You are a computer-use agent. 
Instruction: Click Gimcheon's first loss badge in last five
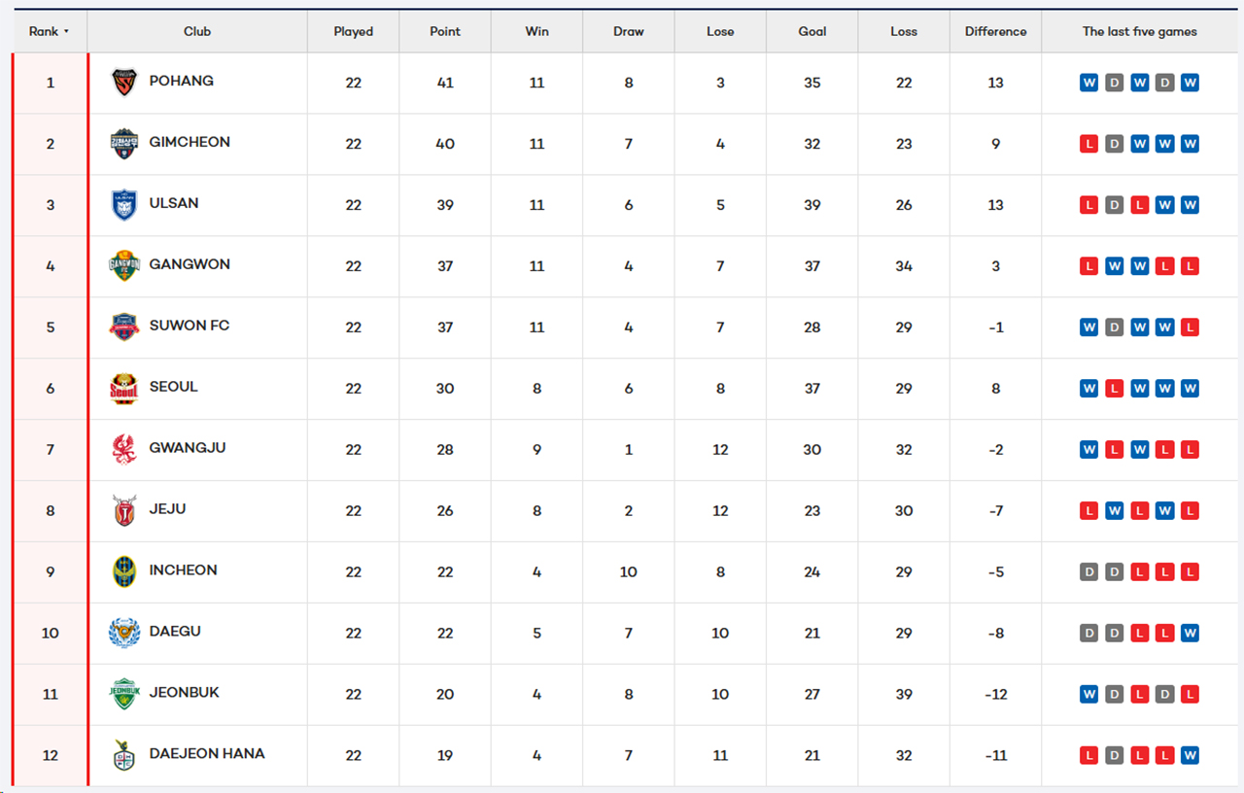(x=1088, y=144)
